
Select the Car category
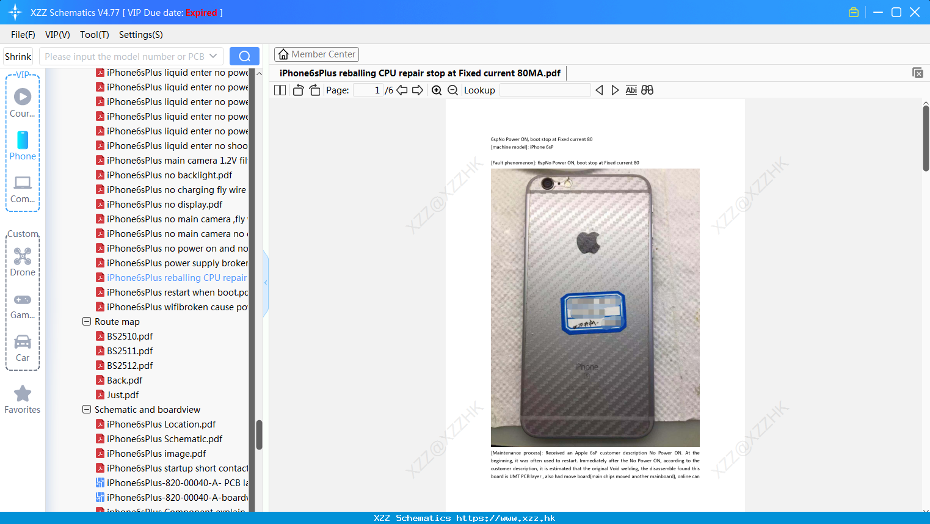point(23,348)
